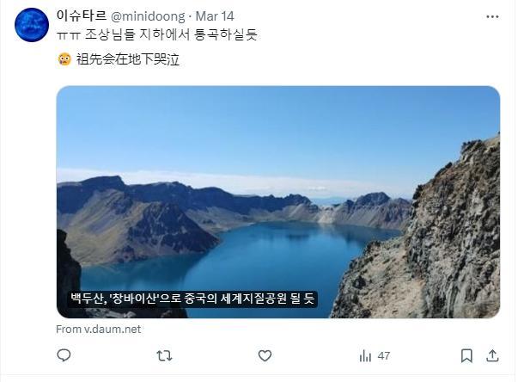Select the Korean tweet text line
This screenshot has width=518, height=382.
[x=157, y=34]
